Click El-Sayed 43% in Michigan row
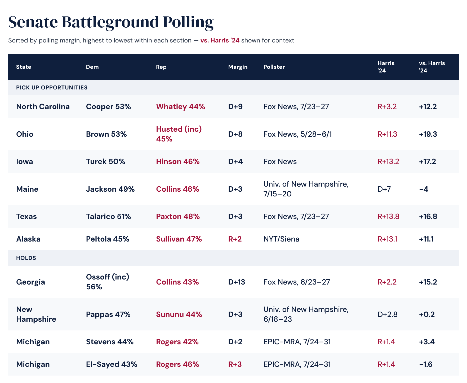The image size is (467, 383). [112, 364]
